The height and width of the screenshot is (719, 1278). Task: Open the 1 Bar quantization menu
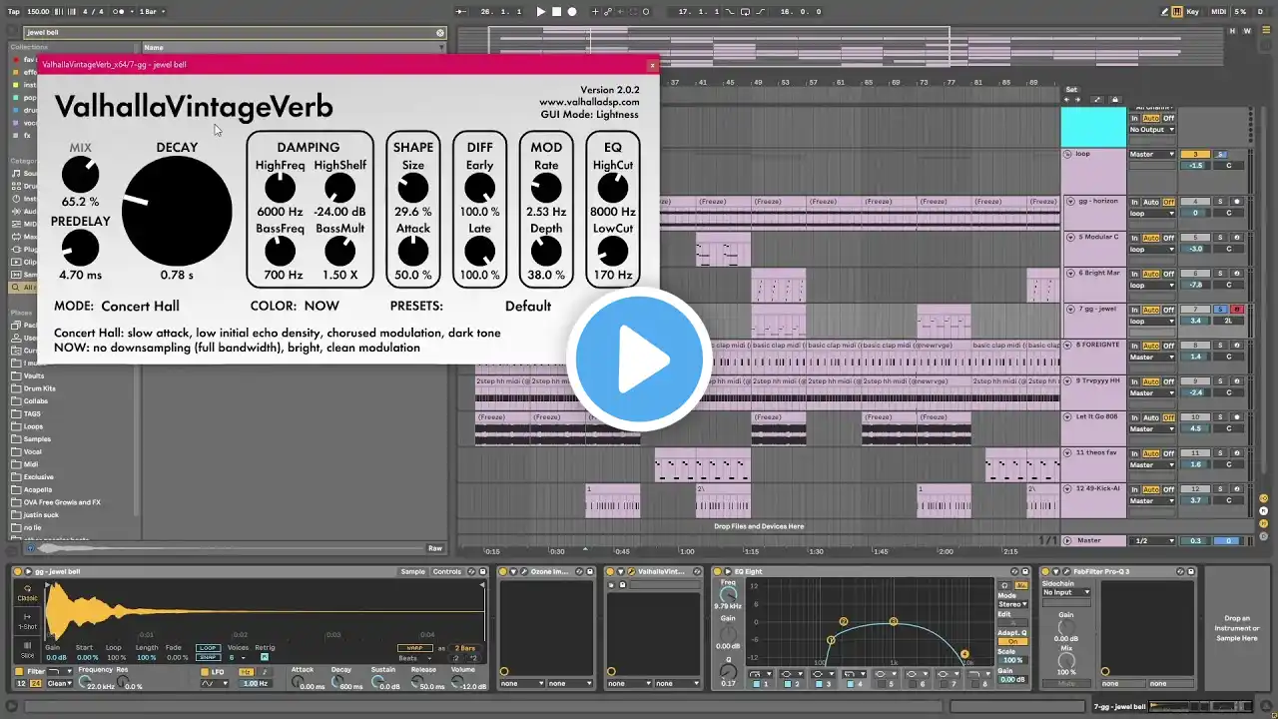coord(152,12)
